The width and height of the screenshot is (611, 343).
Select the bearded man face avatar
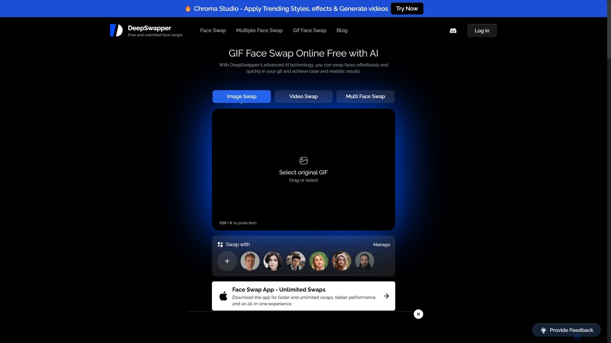(x=365, y=261)
